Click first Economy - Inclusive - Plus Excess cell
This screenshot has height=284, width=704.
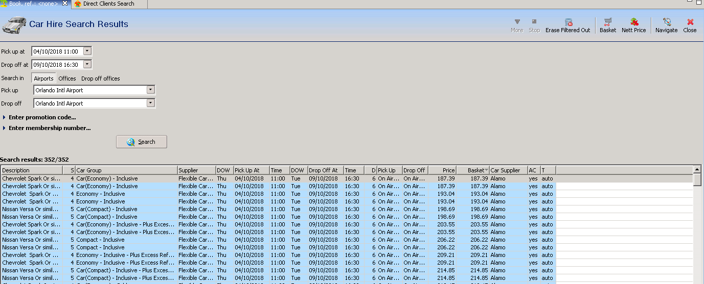126,255
